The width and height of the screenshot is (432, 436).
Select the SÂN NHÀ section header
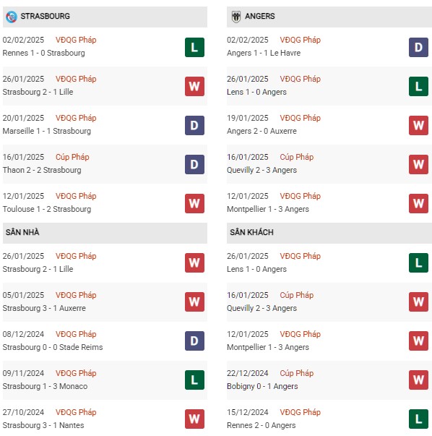tap(105, 233)
